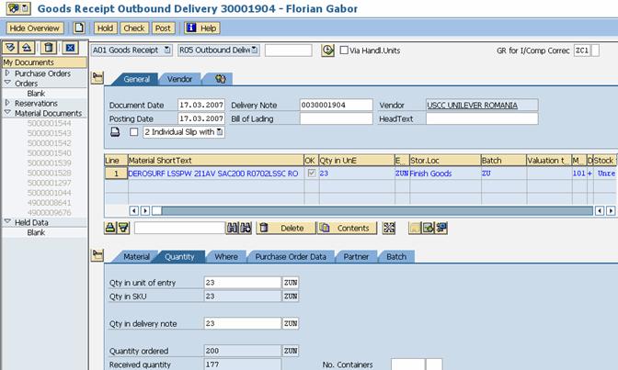Click the binoculars Find icon
Screen dimensions: 618x370
coord(233,228)
